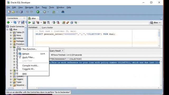Open the dropdown arrow beside New Connection
The width and height of the screenshot is (169, 95).
tap(12, 22)
